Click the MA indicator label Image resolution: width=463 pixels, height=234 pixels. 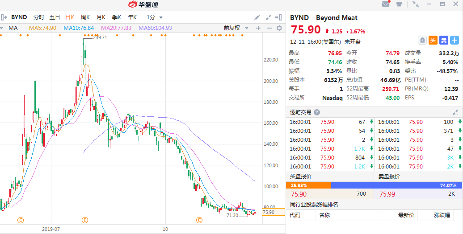[13, 28]
